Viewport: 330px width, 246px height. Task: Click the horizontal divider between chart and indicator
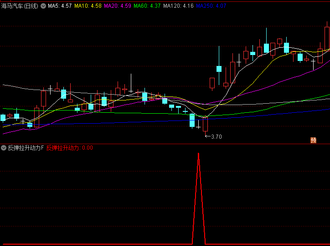click(x=165, y=144)
